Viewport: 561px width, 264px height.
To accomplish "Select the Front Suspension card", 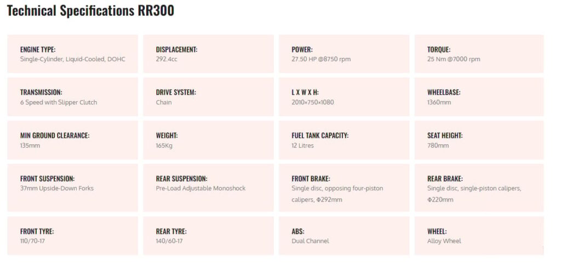I will pos(73,188).
